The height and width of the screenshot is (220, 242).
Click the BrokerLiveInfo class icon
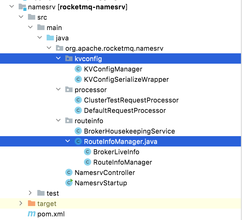click(x=88, y=152)
